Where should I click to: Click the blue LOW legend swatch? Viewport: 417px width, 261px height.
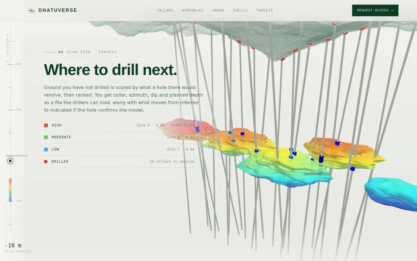[46, 149]
